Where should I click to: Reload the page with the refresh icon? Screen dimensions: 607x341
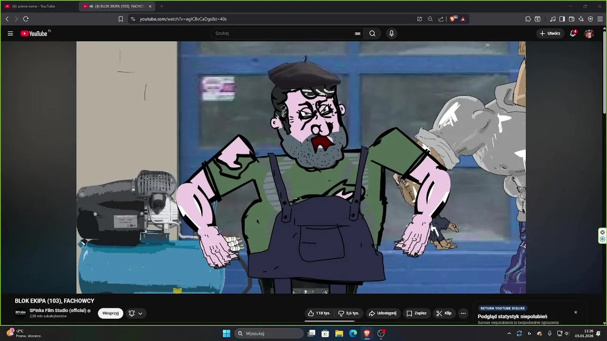point(26,19)
